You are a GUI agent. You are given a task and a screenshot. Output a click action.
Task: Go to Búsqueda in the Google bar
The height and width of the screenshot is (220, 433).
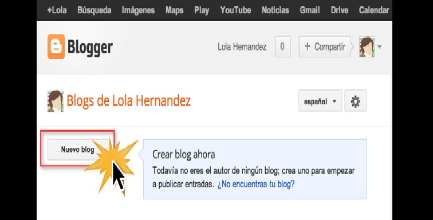click(x=95, y=10)
